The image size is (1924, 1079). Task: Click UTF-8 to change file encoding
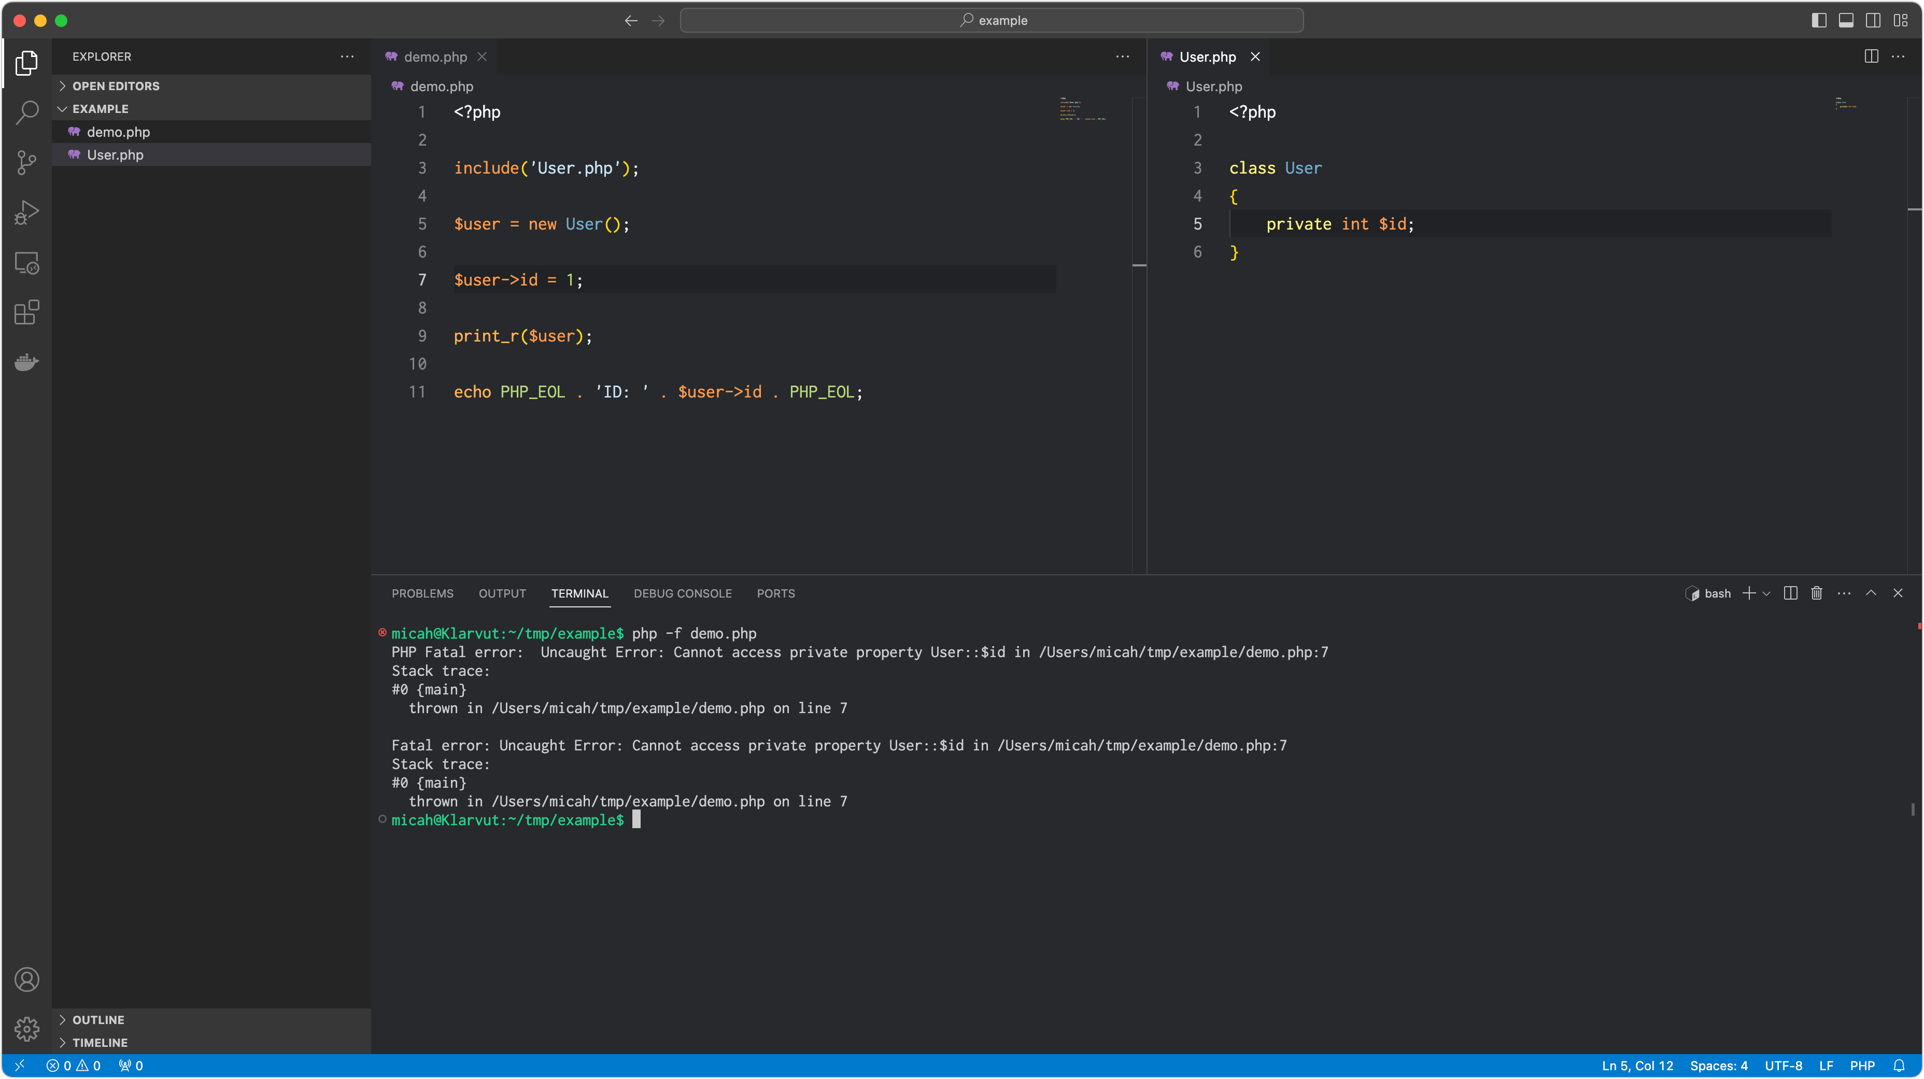[x=1784, y=1066]
